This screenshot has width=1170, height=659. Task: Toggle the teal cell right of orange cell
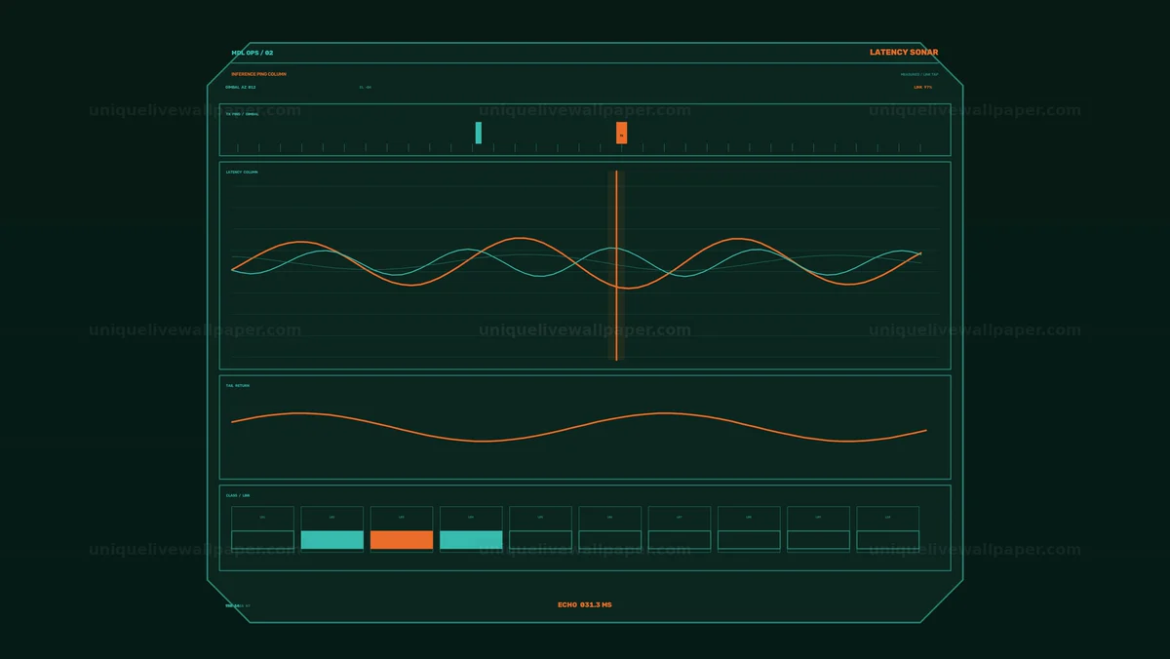tap(471, 540)
